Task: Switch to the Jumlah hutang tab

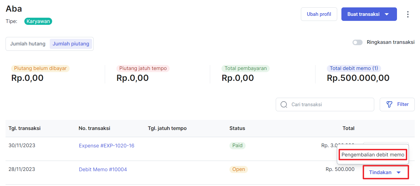Action: click(x=28, y=44)
